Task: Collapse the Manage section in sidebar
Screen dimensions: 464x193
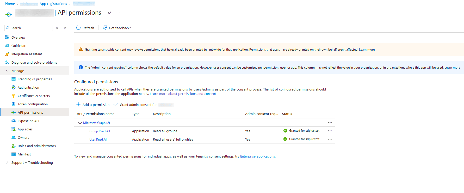Action: 7,71
